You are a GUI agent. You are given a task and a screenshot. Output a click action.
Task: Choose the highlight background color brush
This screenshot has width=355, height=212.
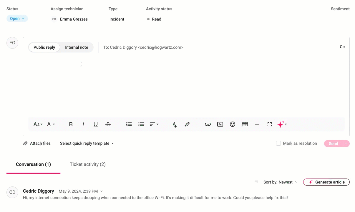187,124
